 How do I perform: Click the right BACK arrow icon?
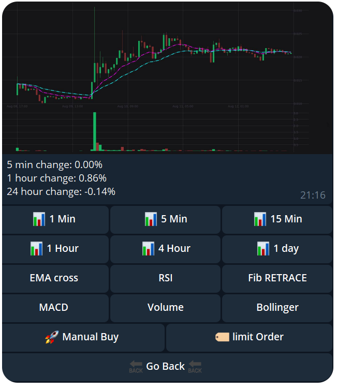(x=195, y=367)
